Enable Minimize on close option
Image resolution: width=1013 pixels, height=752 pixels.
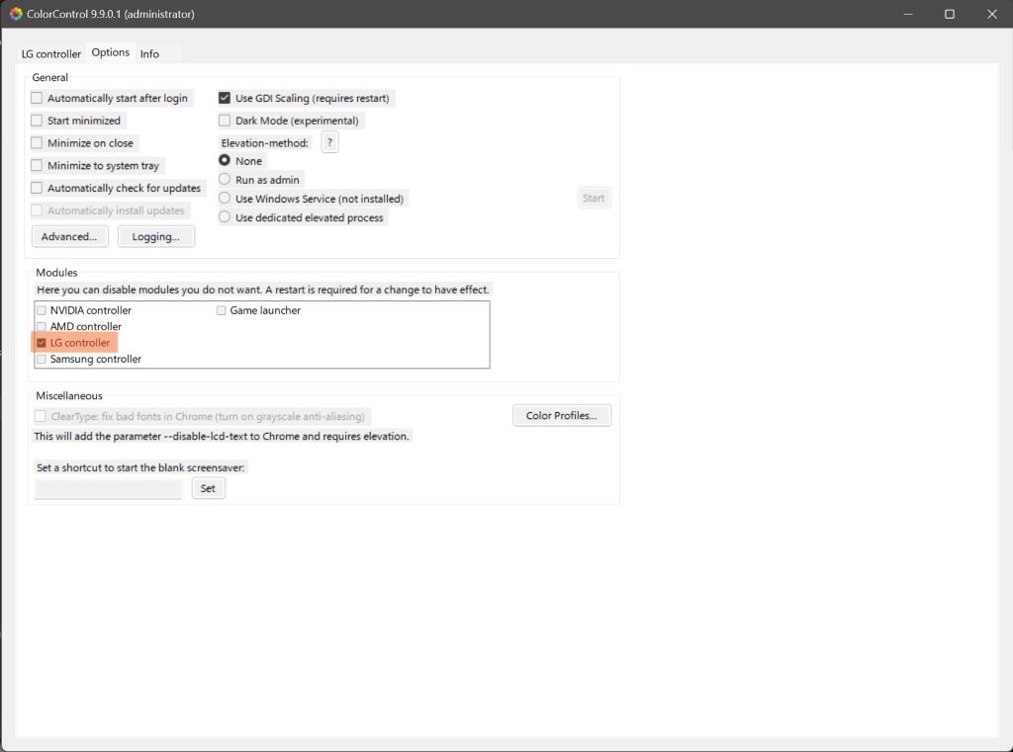38,143
